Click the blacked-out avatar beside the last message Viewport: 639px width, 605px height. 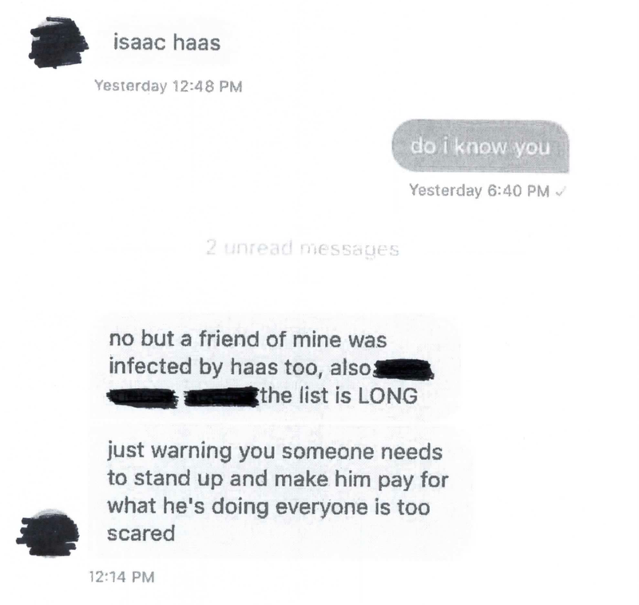pos(48,532)
